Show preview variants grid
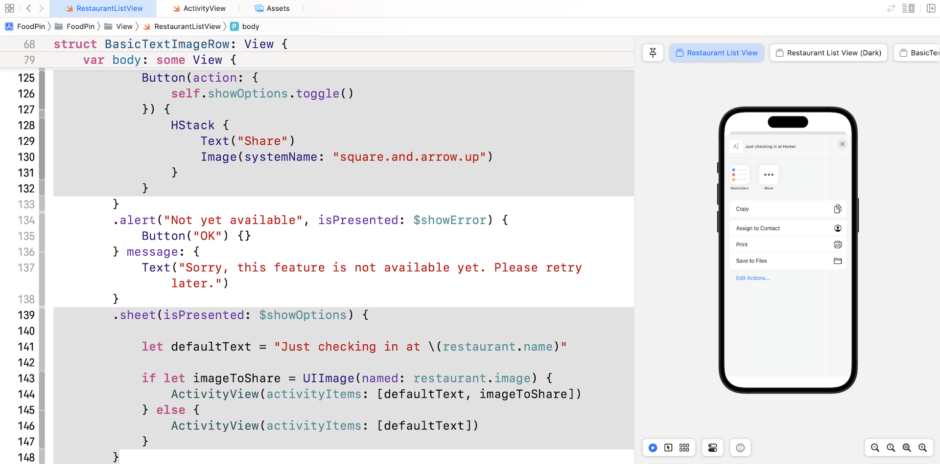The height and width of the screenshot is (464, 940). [684, 448]
